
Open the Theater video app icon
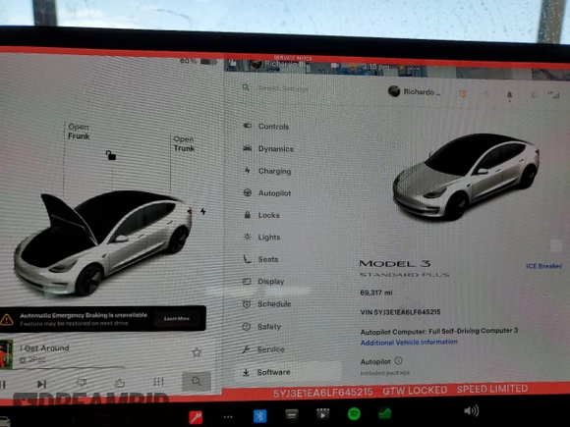322,414
